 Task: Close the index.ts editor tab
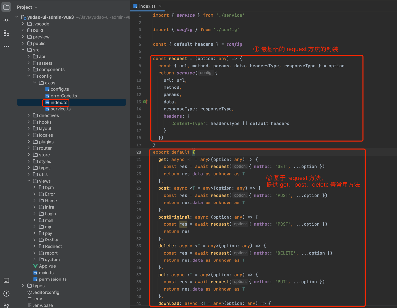160,6
